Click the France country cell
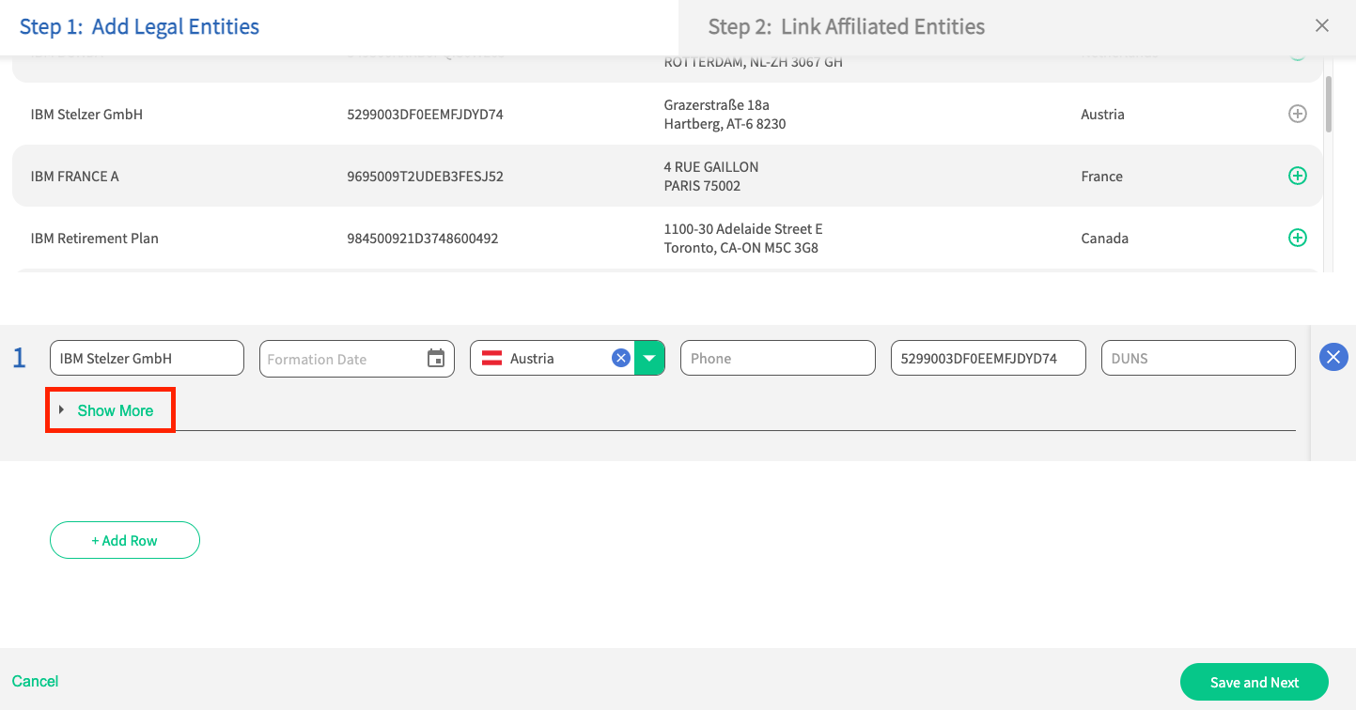The width and height of the screenshot is (1356, 710). pos(1101,177)
